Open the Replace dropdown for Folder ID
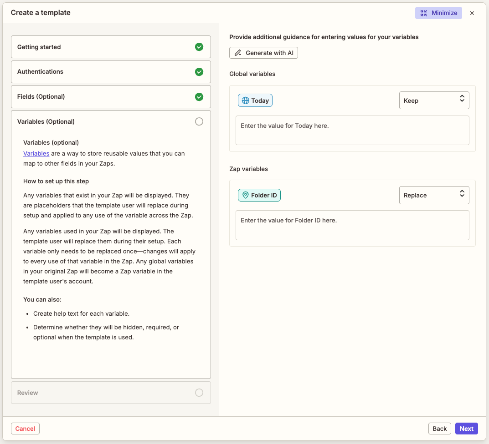The height and width of the screenshot is (444, 489). tap(434, 195)
